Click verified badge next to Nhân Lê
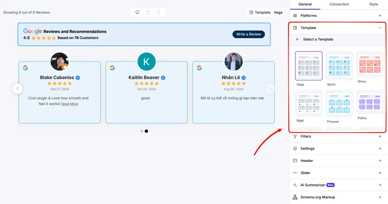Viewport: 388px width, 204px height. tap(244, 78)
